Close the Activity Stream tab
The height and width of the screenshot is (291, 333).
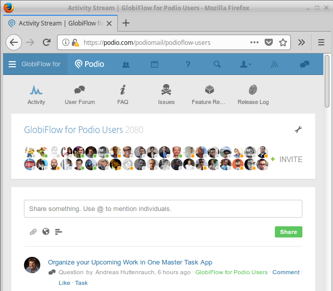(109, 23)
